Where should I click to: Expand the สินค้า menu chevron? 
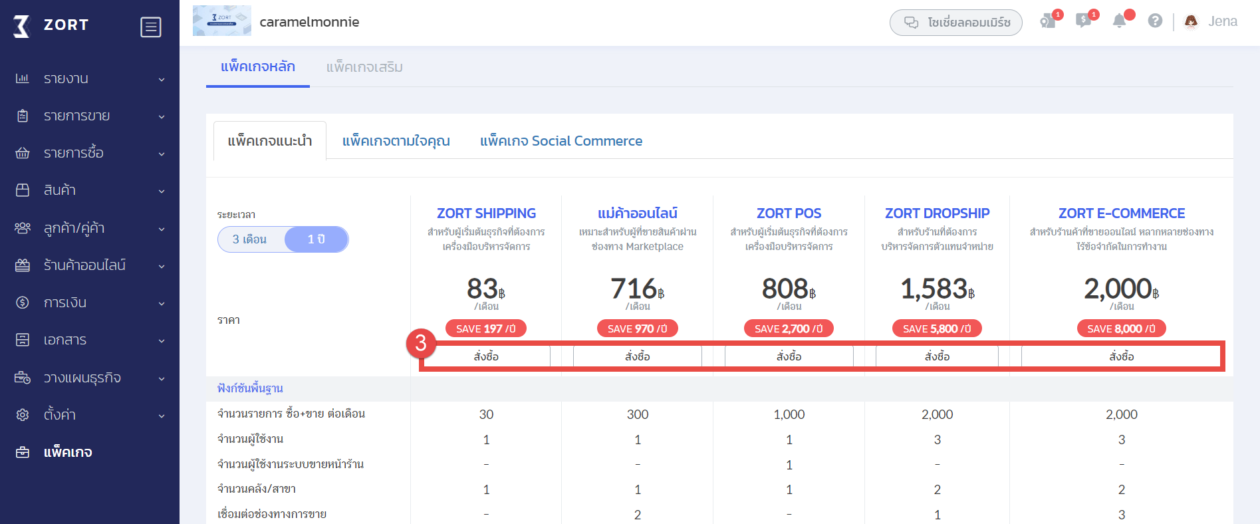click(162, 192)
